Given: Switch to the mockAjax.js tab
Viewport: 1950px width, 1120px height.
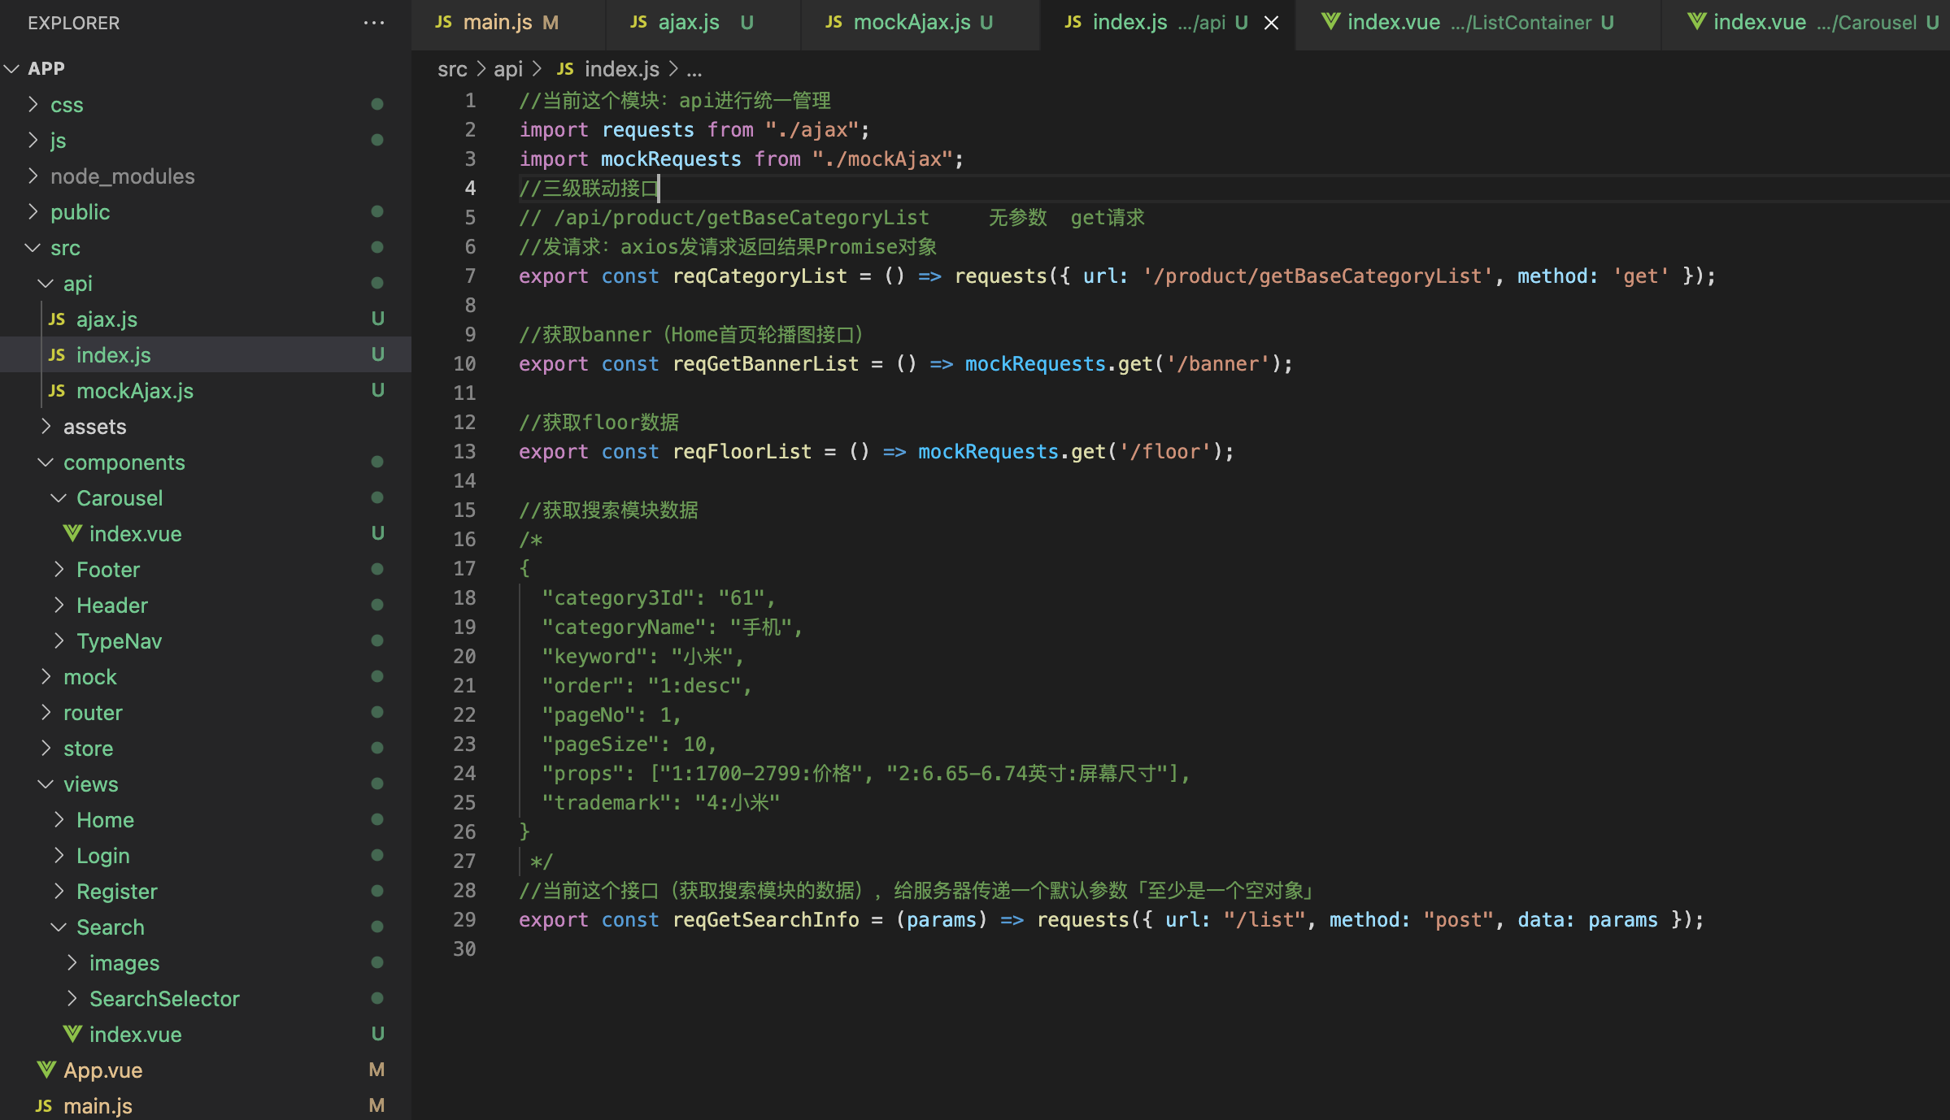Looking at the screenshot, I should pyautogui.click(x=911, y=23).
